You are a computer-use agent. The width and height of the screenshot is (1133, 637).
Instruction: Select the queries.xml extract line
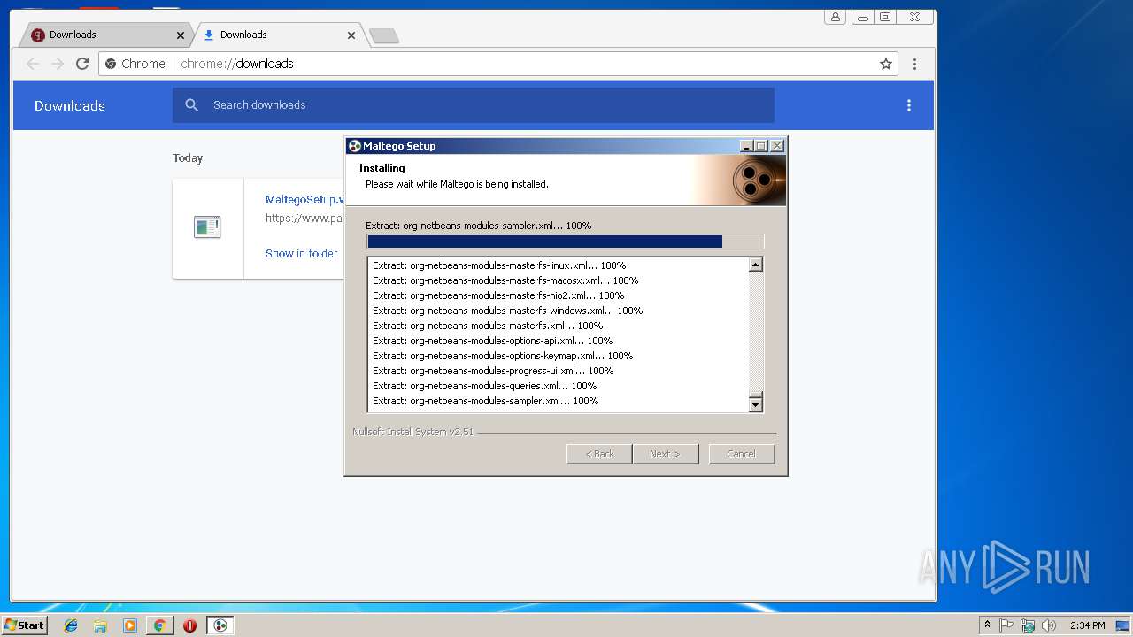click(x=484, y=386)
